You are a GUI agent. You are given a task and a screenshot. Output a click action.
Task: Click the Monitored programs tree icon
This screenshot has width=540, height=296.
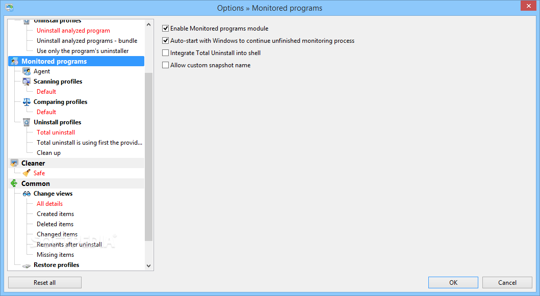coord(14,61)
